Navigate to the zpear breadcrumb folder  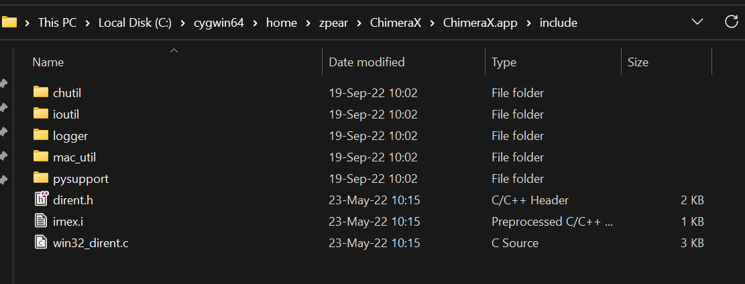[x=333, y=23]
